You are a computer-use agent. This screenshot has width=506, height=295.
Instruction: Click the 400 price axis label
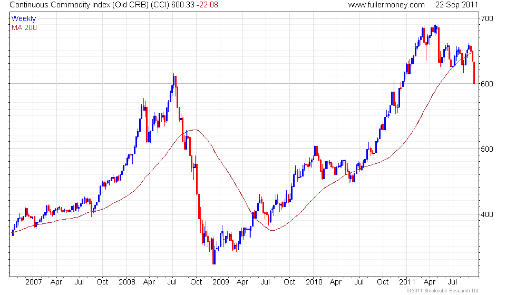[487, 214]
